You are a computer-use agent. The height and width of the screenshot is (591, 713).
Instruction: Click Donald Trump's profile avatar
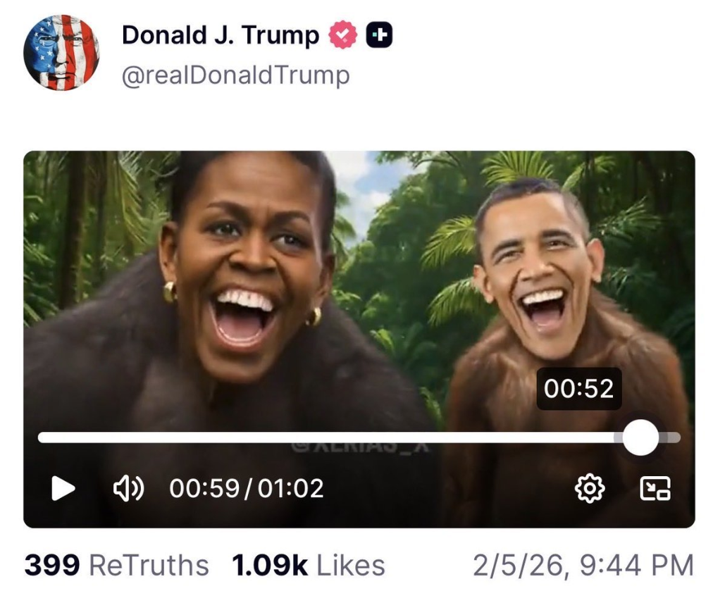tap(59, 53)
